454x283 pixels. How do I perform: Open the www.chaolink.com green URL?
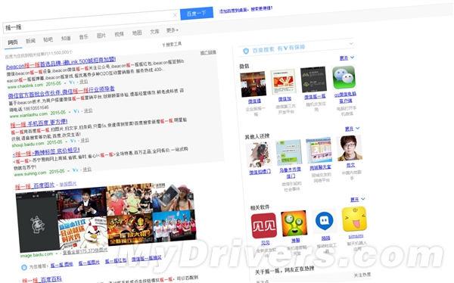(x=25, y=86)
